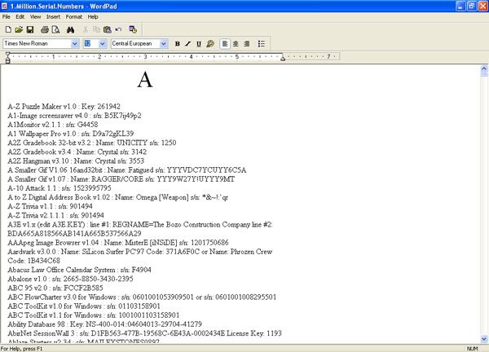Click the line 'A-Z Puzzle Maker v1.0'

coord(64,107)
